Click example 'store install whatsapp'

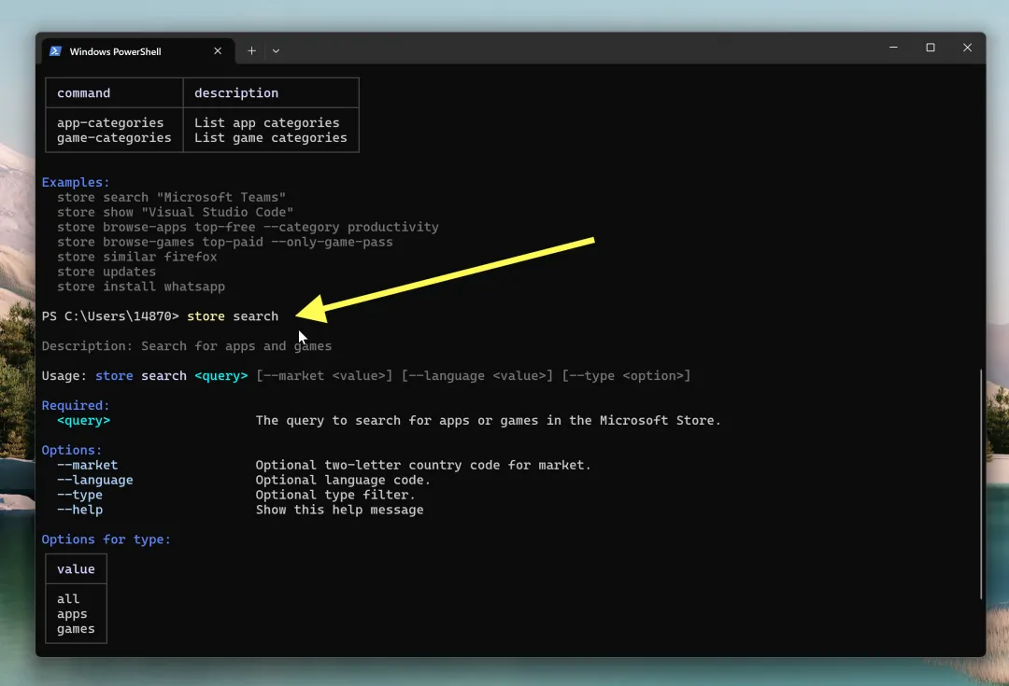click(141, 287)
